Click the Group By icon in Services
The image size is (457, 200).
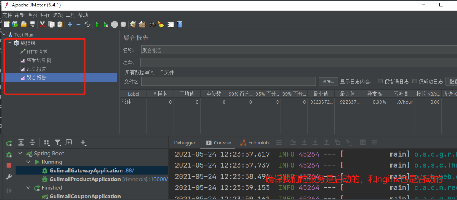click(x=47, y=142)
